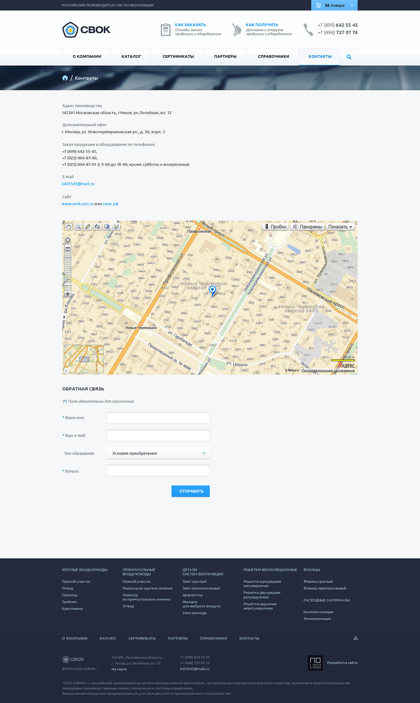Go to Сертификаты in main navigation
Image resolution: width=420 pixels, height=703 pixels.
(178, 56)
